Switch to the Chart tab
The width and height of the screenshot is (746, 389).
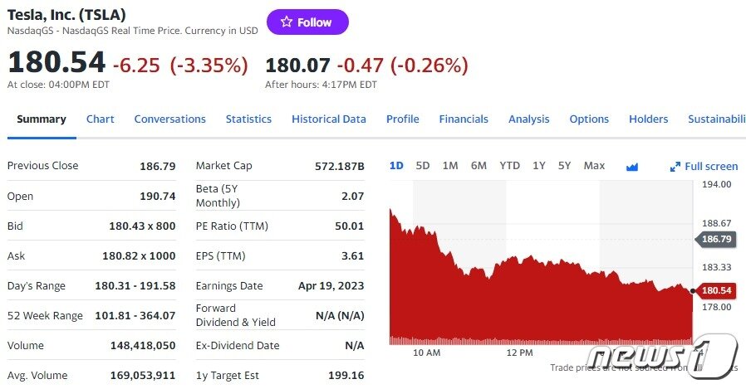click(x=101, y=119)
